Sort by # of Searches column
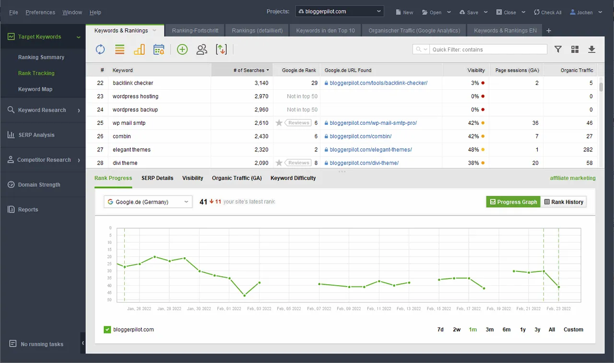614x363 pixels. (242, 70)
